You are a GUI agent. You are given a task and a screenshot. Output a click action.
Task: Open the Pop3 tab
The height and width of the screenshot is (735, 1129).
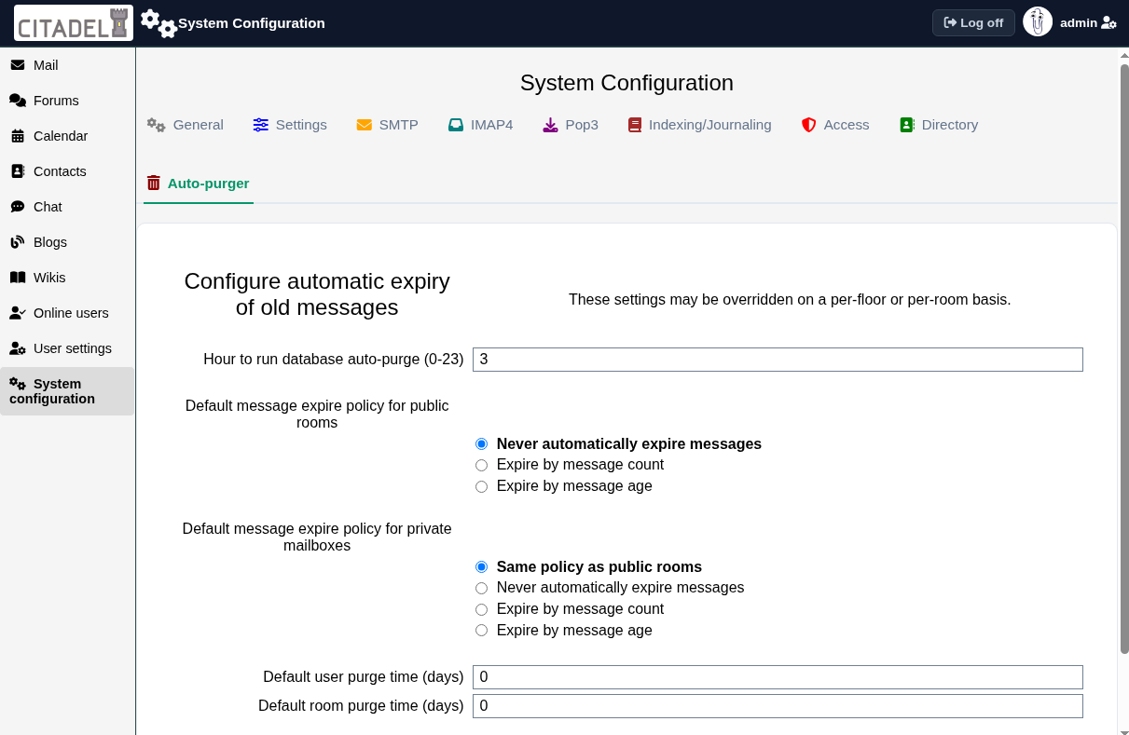click(571, 125)
